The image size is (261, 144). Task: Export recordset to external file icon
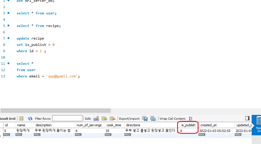tap(145, 118)
